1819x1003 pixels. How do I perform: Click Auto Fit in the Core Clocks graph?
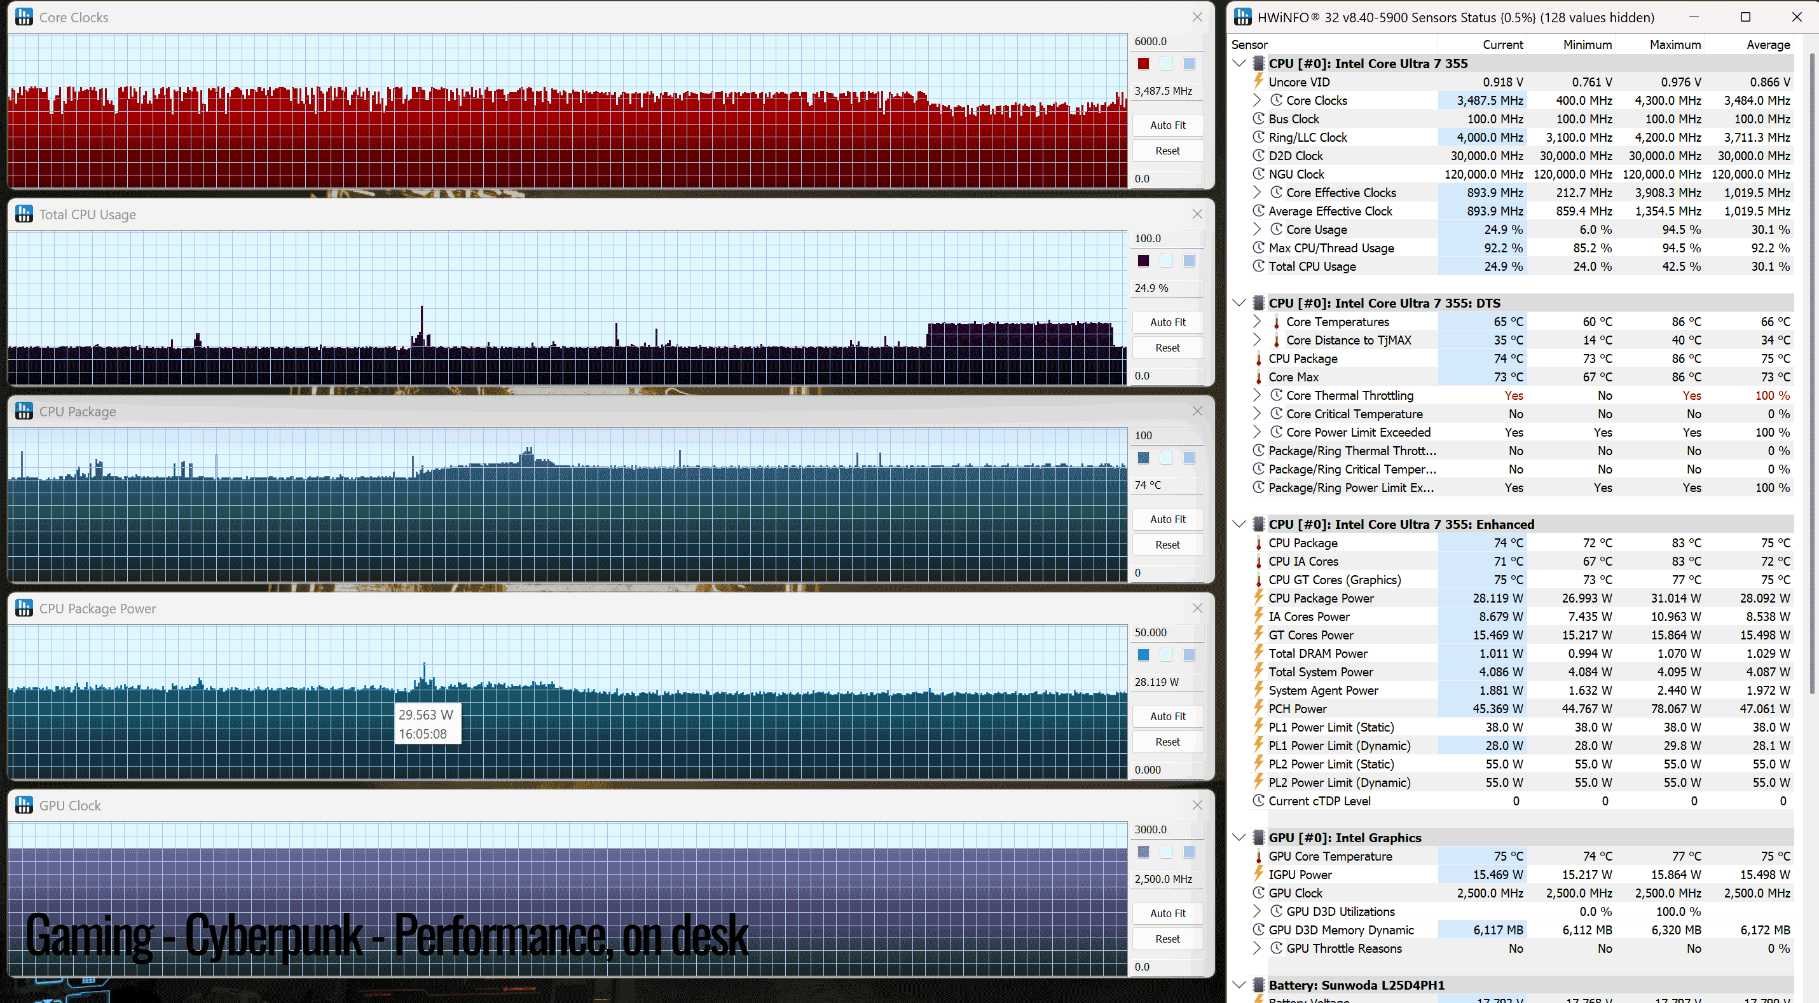[x=1167, y=125]
